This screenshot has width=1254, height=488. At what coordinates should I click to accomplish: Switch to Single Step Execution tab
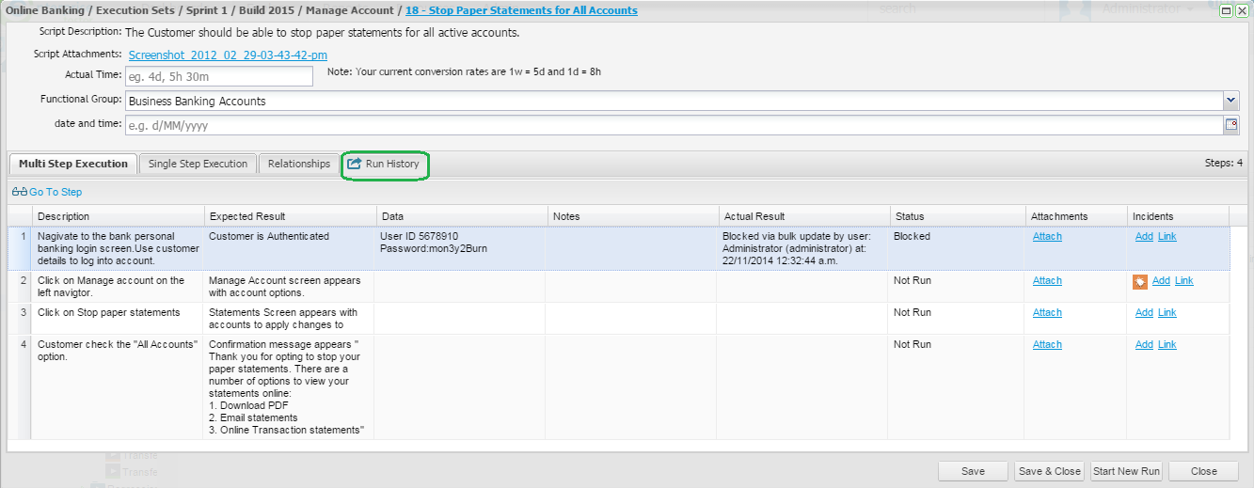pyautogui.click(x=198, y=164)
